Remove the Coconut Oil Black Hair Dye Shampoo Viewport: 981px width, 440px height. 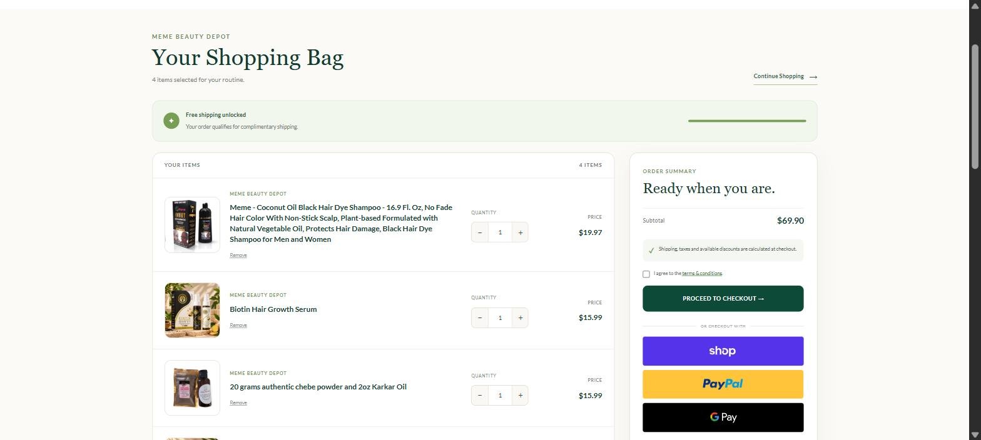[x=238, y=255]
